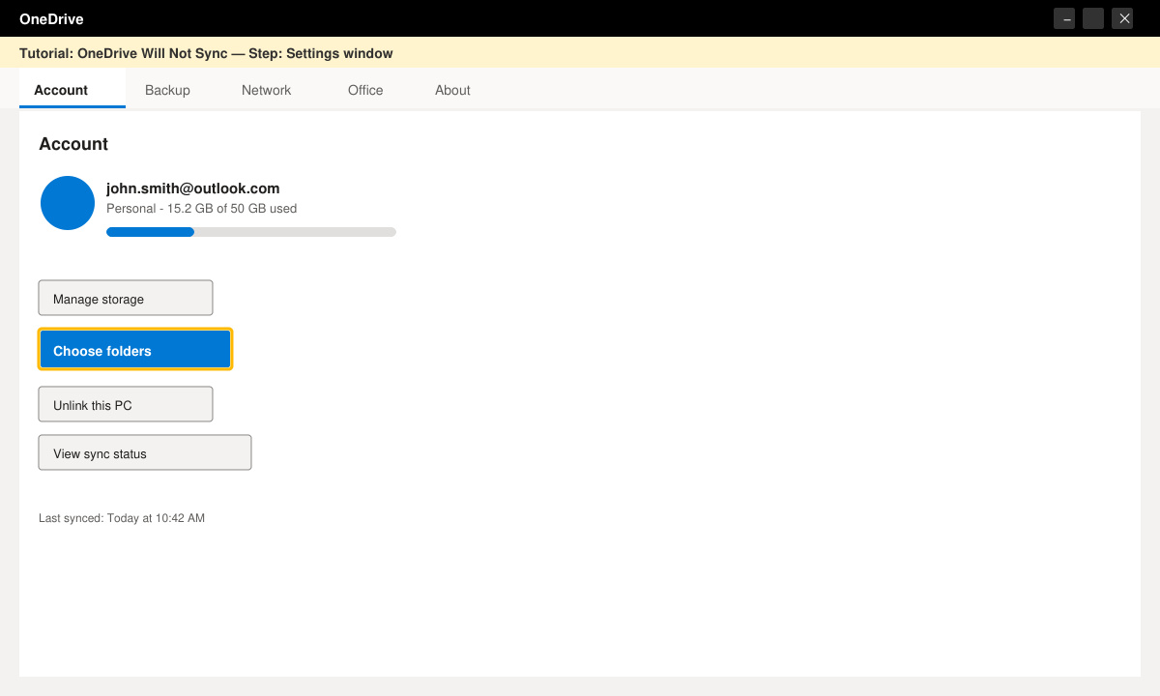
Task: Select the Choose folders button
Action: [x=135, y=350]
